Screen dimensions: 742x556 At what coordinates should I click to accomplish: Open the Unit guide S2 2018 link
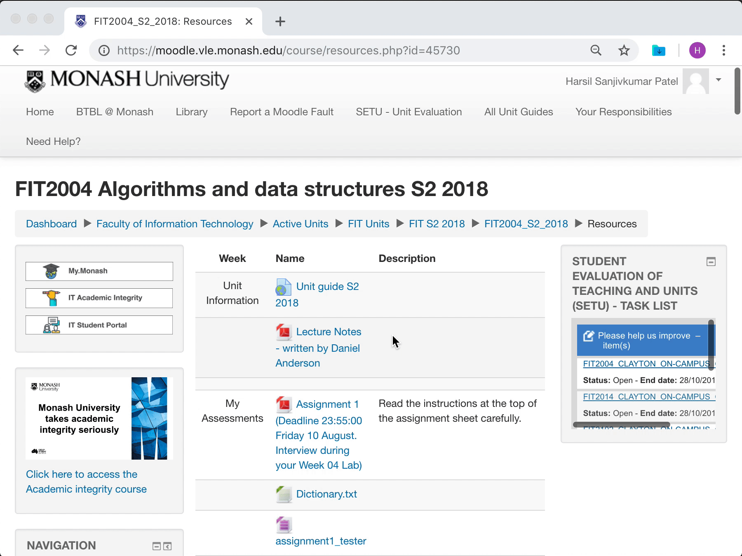click(x=317, y=295)
